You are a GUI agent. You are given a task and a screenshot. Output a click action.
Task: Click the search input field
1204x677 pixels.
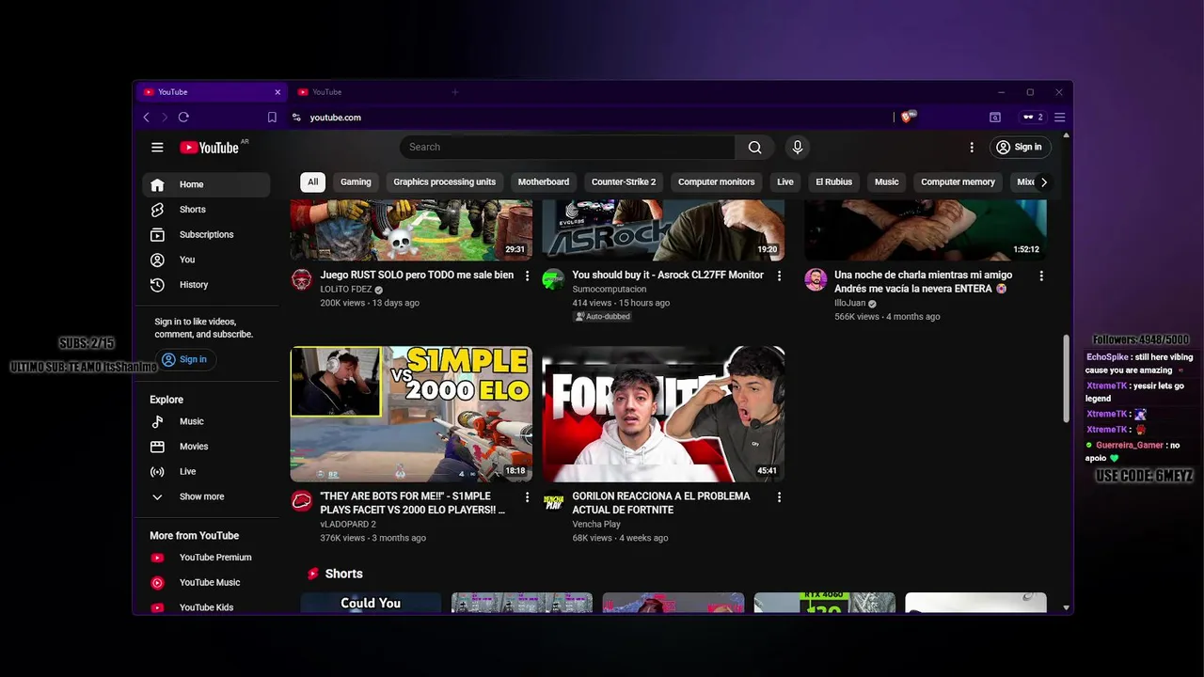tap(567, 148)
